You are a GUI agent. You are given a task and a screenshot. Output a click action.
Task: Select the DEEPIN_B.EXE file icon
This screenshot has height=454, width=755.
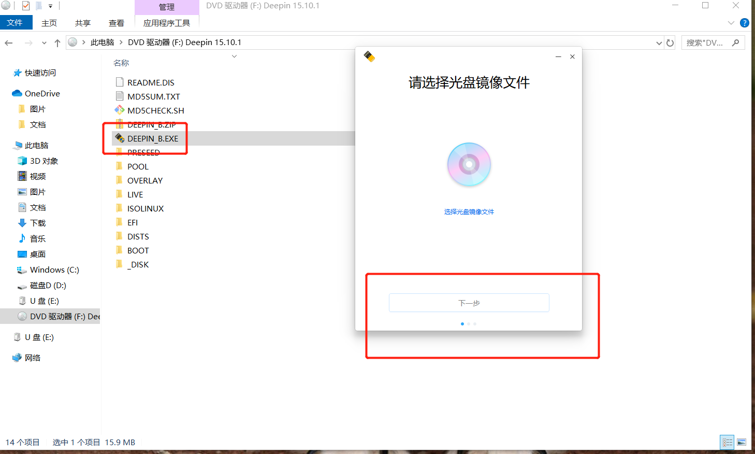120,138
